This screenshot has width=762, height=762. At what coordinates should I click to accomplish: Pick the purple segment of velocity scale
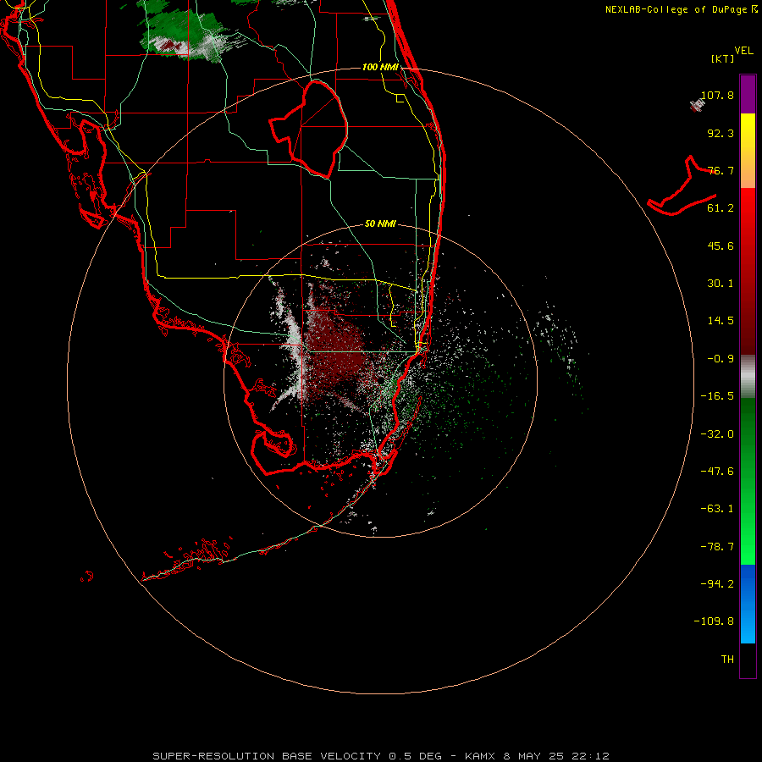748,94
